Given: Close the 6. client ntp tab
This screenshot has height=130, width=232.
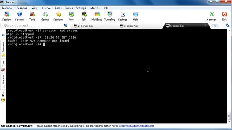Looking at the screenshot, I should click(x=206, y=26).
